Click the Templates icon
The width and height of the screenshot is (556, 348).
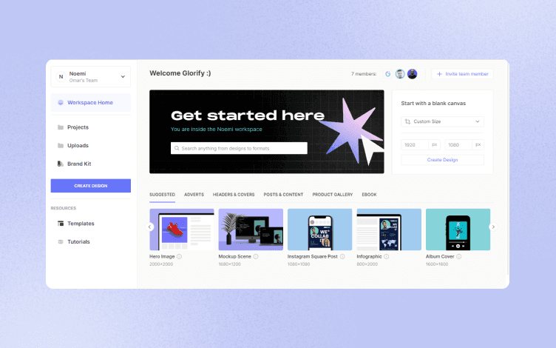pyautogui.click(x=61, y=224)
